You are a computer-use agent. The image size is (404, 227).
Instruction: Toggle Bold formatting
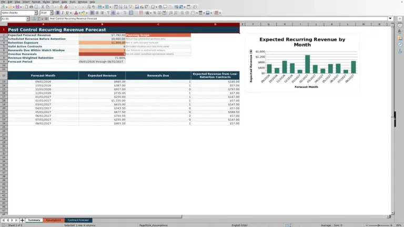58,13
